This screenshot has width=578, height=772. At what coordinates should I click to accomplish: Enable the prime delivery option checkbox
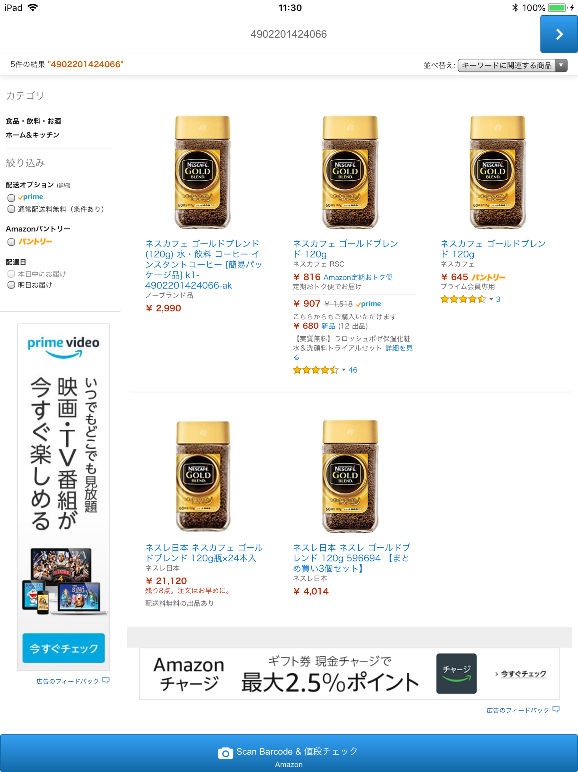[11, 198]
